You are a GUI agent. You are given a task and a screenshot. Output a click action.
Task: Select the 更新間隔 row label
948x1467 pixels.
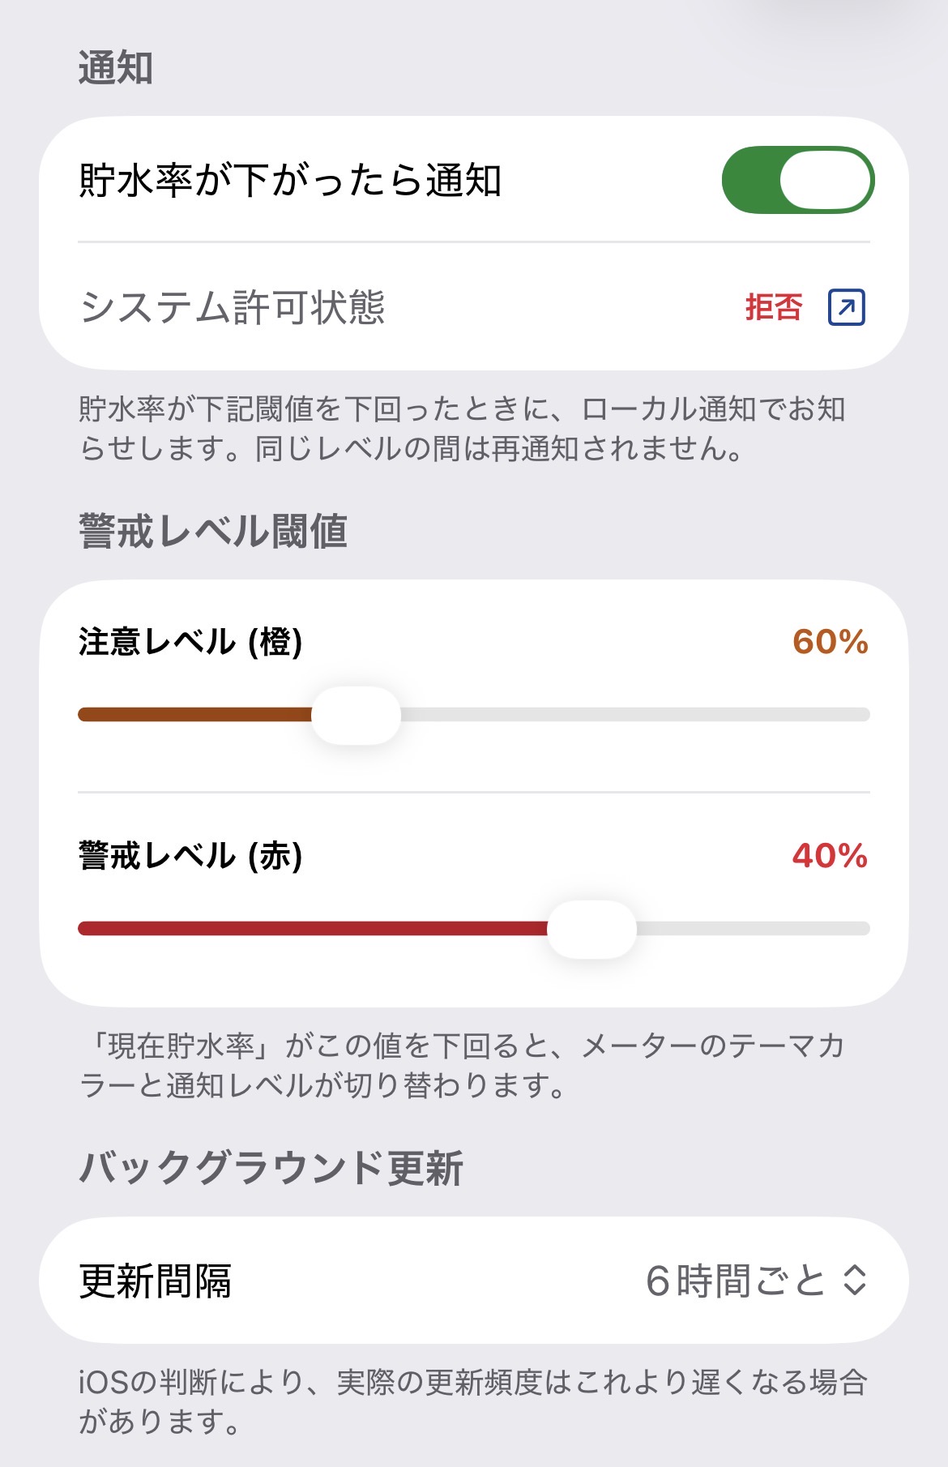point(155,1281)
